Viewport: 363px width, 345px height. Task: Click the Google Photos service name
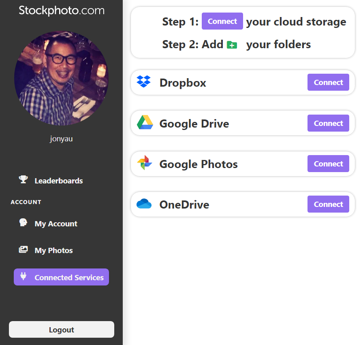pyautogui.click(x=199, y=164)
